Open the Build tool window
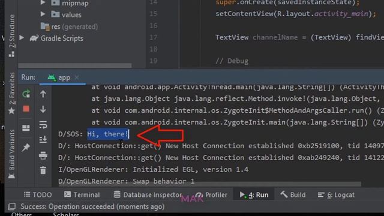The width and height of the screenshot is (384, 216). [x=293, y=194]
